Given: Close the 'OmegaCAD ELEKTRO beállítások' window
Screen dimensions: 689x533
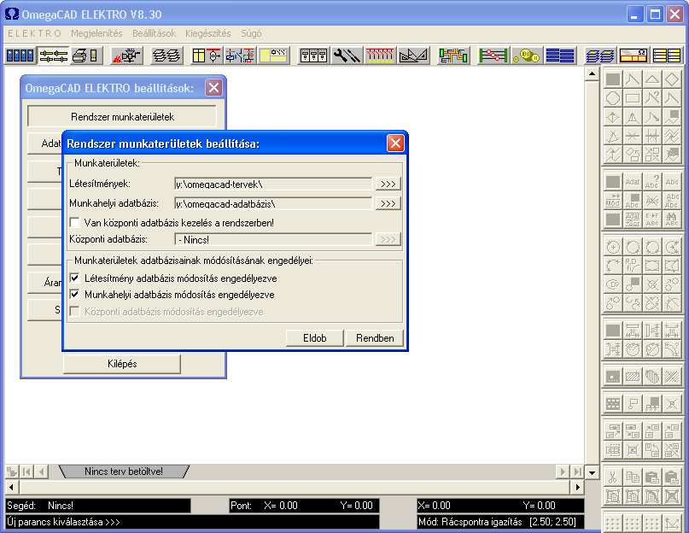Looking at the screenshot, I should tap(214, 88).
